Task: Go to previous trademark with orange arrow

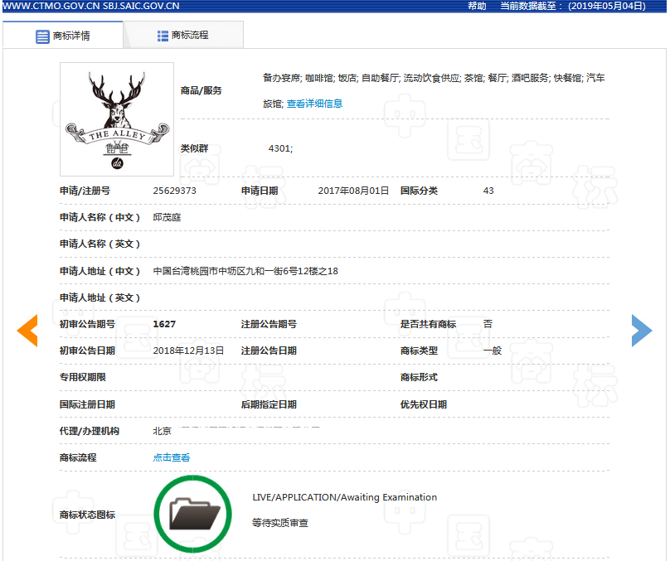Action: coord(27,331)
